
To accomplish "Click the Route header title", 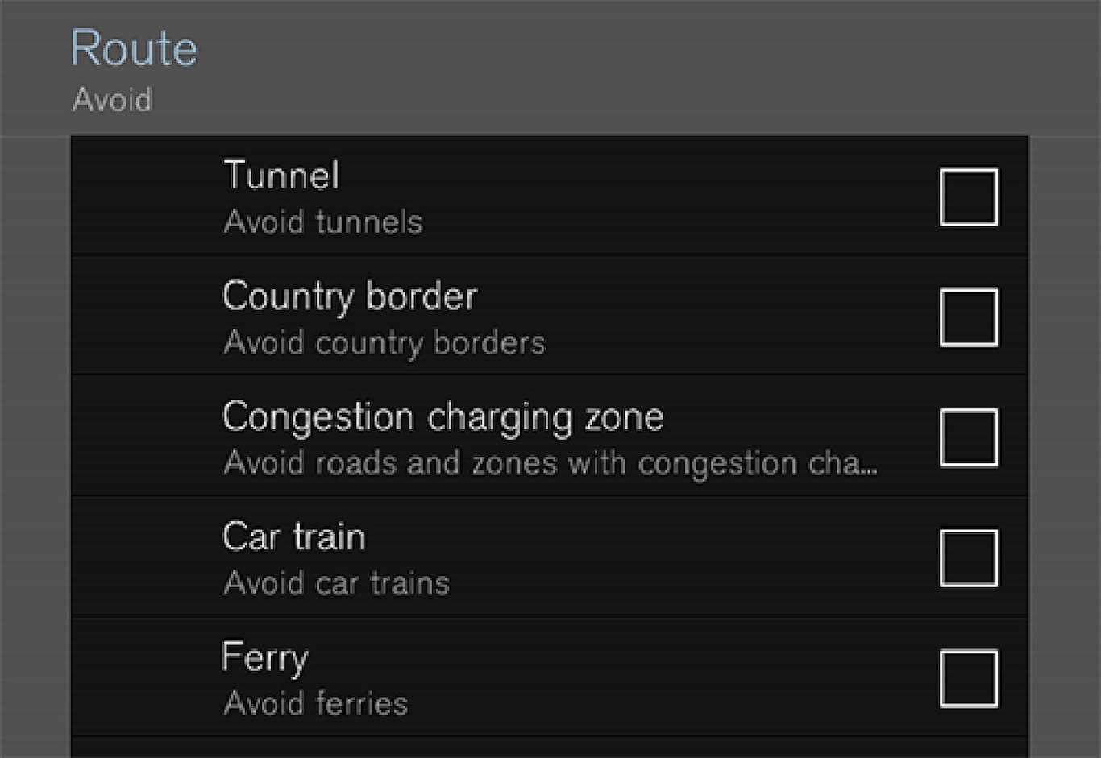I will tap(134, 48).
